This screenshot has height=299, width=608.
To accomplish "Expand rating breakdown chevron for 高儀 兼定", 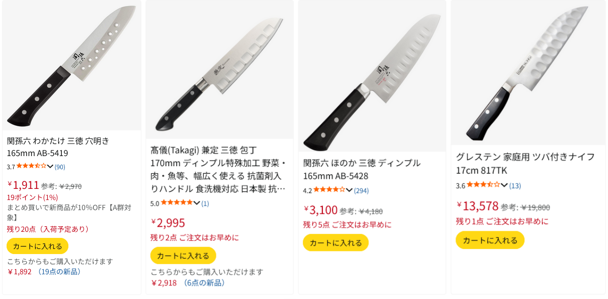I will pyautogui.click(x=197, y=203).
